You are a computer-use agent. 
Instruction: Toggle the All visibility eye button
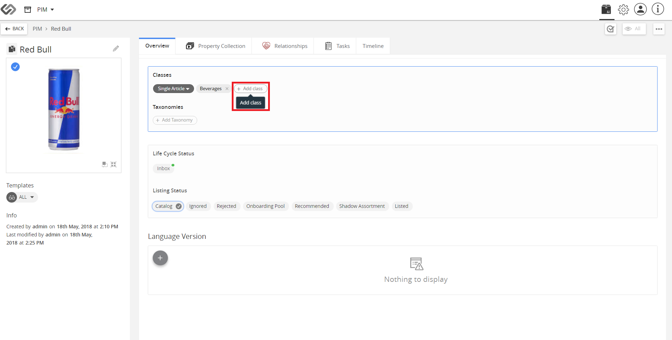(x=634, y=29)
